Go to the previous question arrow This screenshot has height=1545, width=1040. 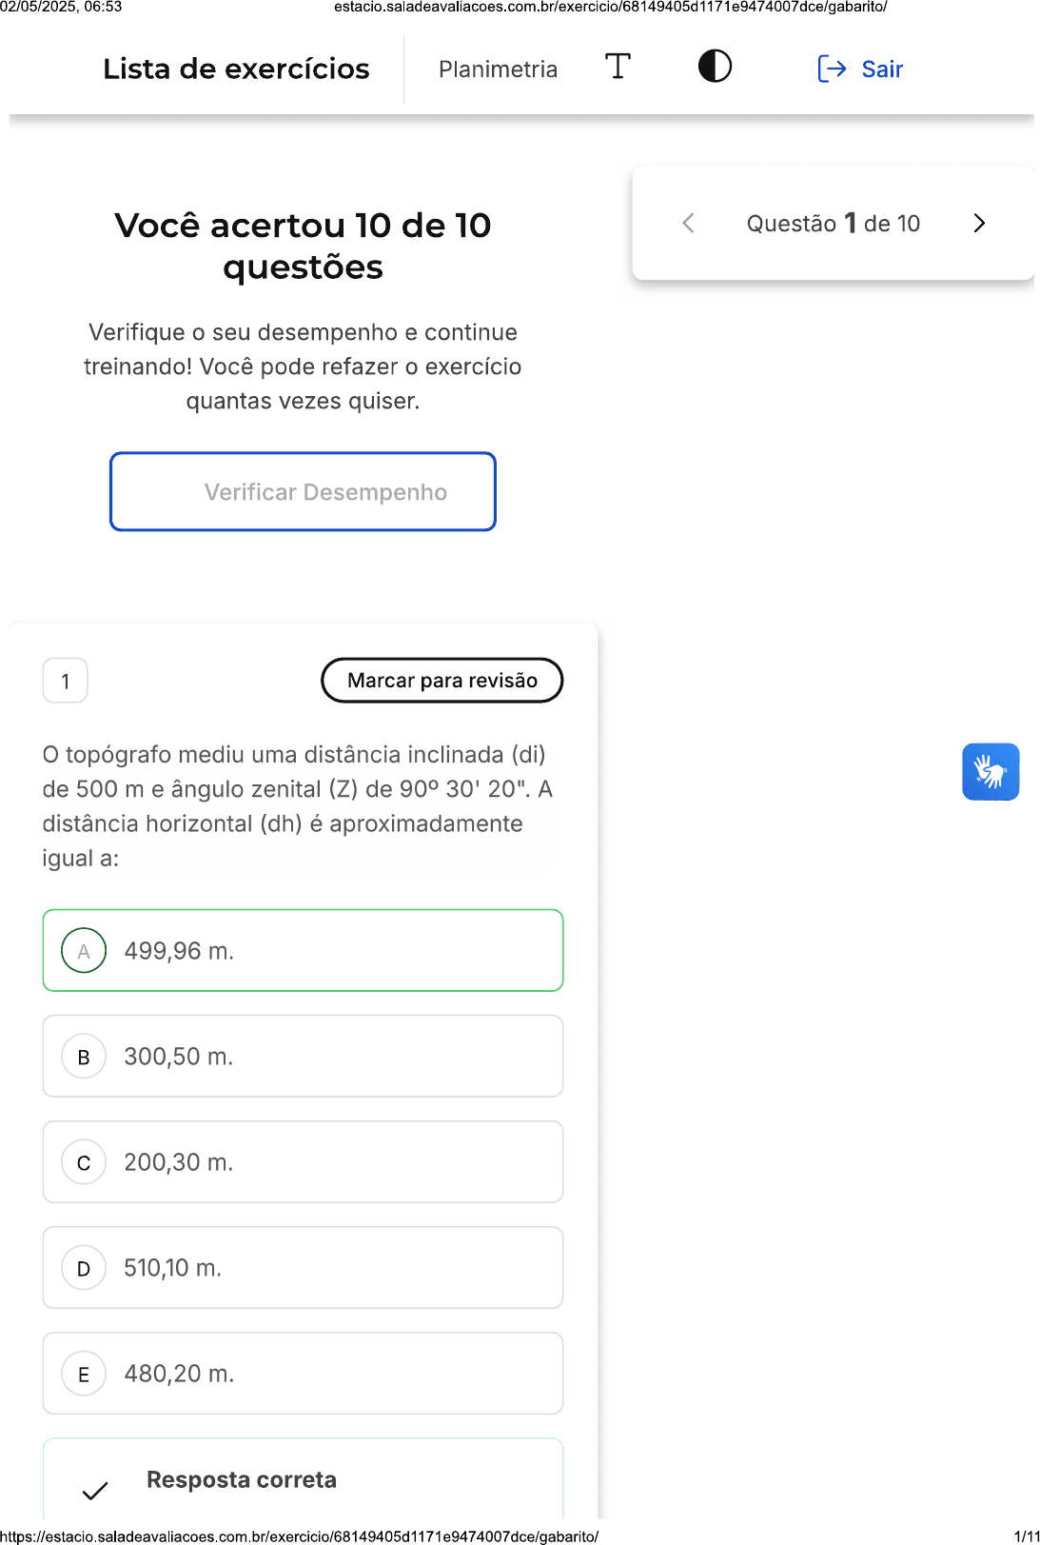point(689,224)
